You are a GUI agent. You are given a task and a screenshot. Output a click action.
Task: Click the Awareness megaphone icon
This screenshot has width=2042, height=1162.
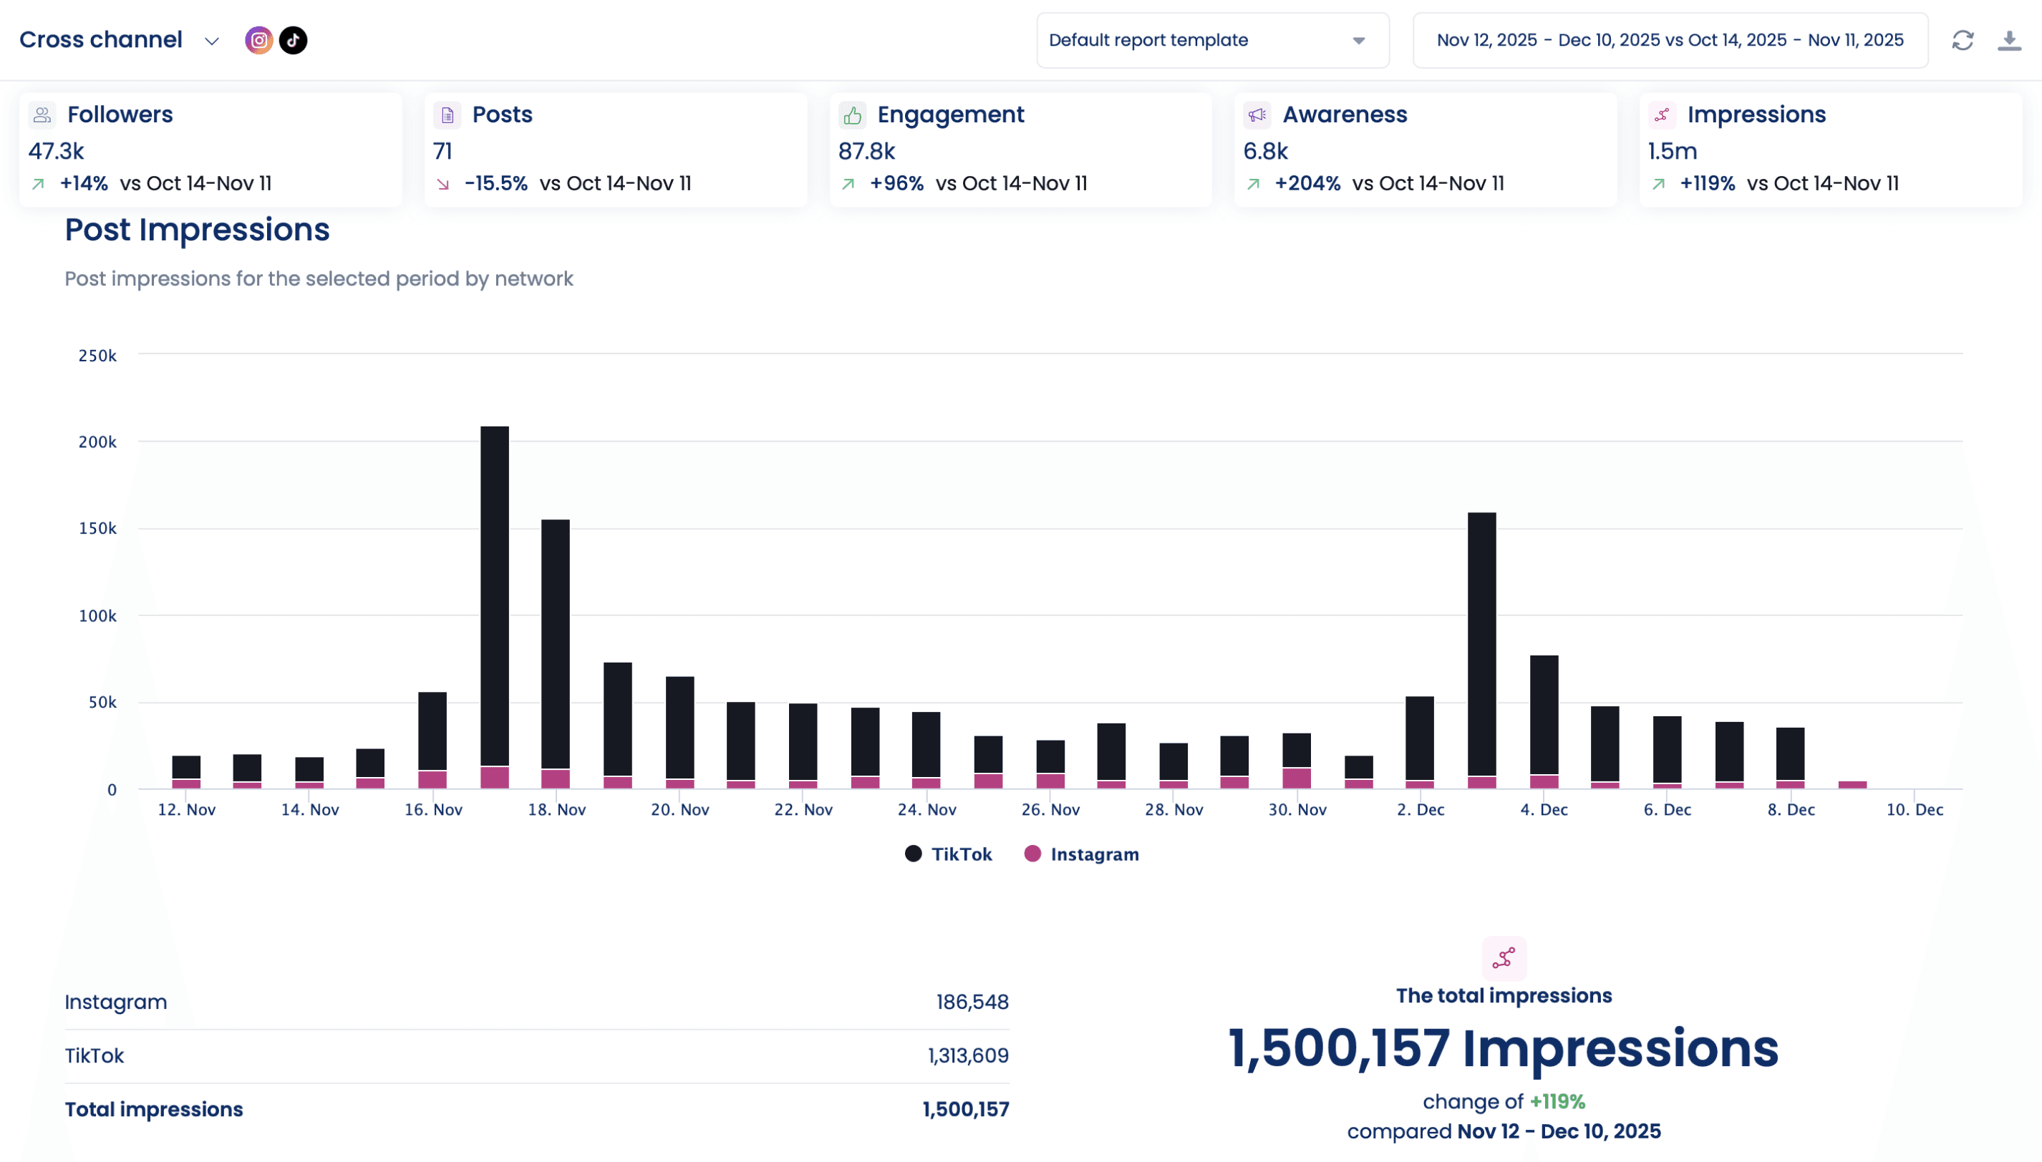[1257, 115]
